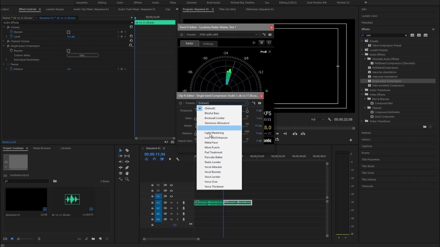Viewport: 440px width, 247px height.
Task: Open the Full playback resolution dropdown
Action: coord(317,119)
